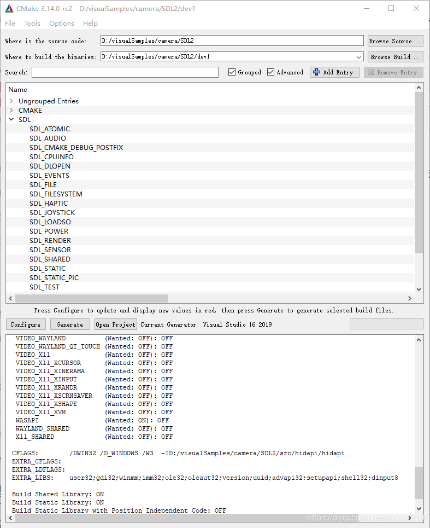Click the up arrow of entries scrollbar
Viewport: 430px width, 528px height.
(419, 88)
